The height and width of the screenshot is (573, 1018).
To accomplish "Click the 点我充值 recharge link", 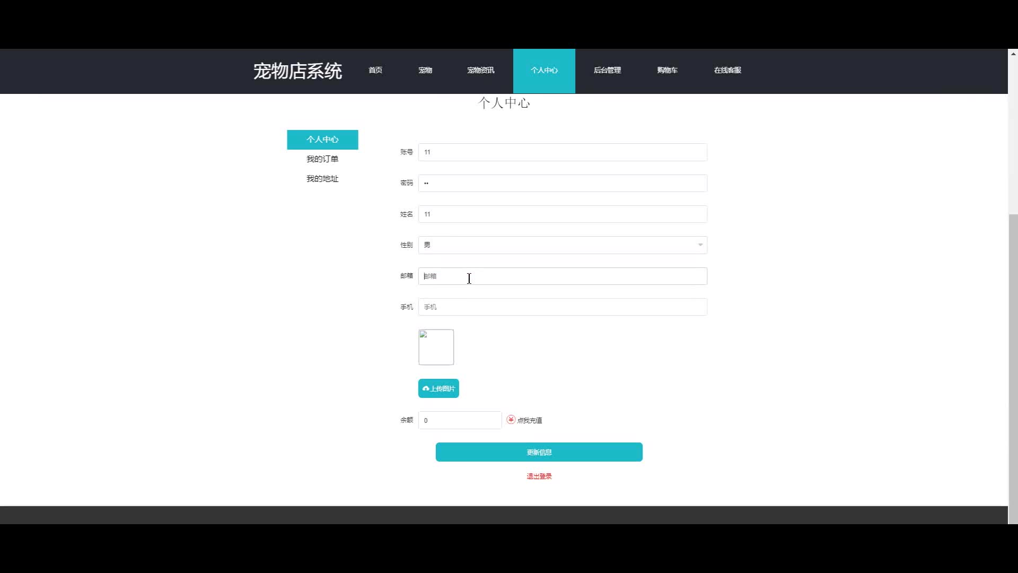I will click(529, 420).
